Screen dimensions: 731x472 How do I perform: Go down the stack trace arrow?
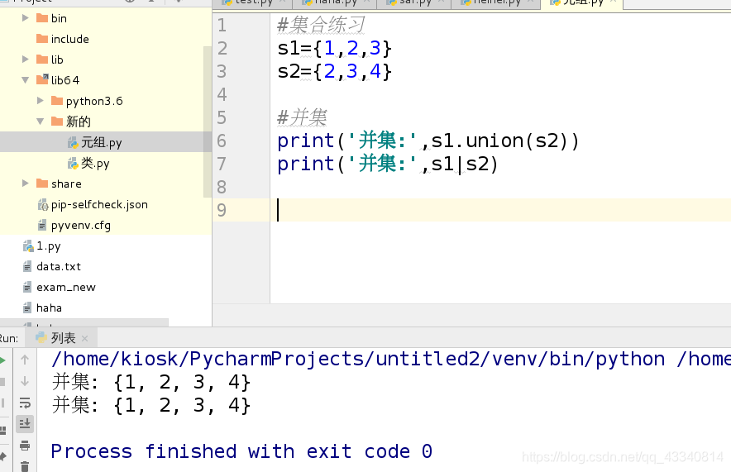click(25, 381)
